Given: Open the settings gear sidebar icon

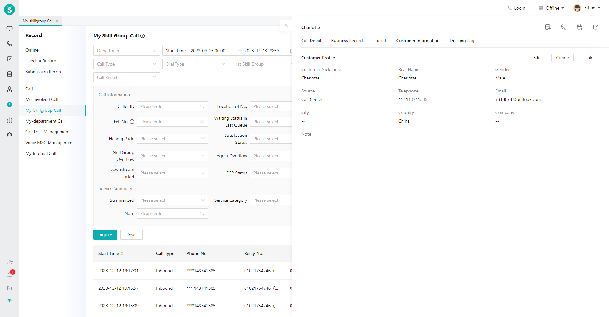Looking at the screenshot, I should [10, 135].
